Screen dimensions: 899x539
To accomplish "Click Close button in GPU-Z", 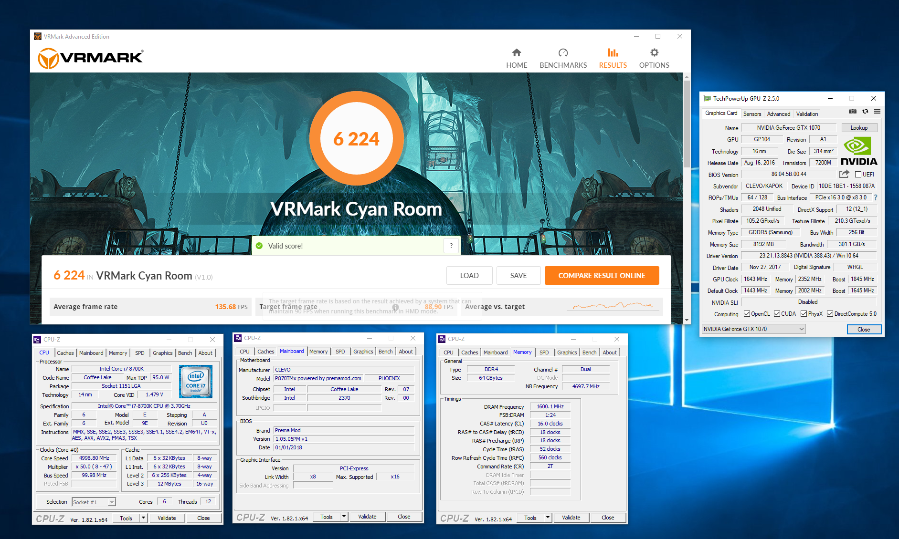I will (864, 330).
